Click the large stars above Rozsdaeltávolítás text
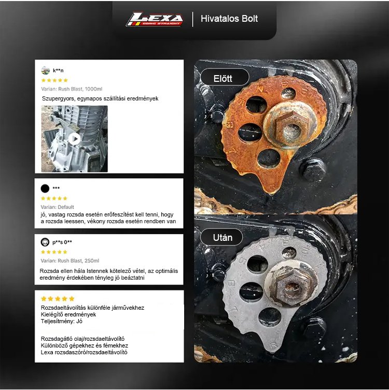 [58, 298]
